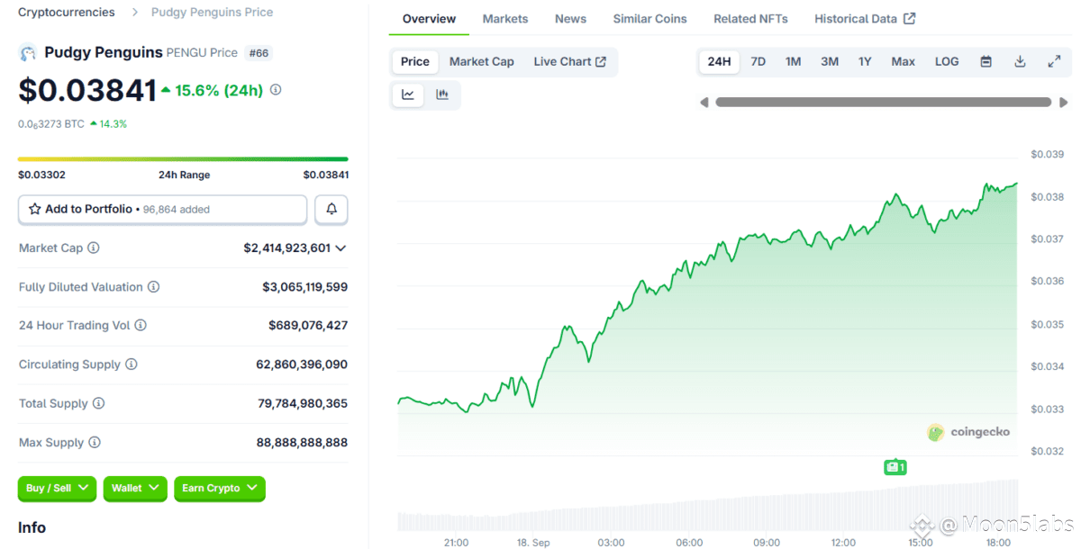Expand chart to fullscreen icon
This screenshot has height=549, width=1081.
tap(1054, 62)
